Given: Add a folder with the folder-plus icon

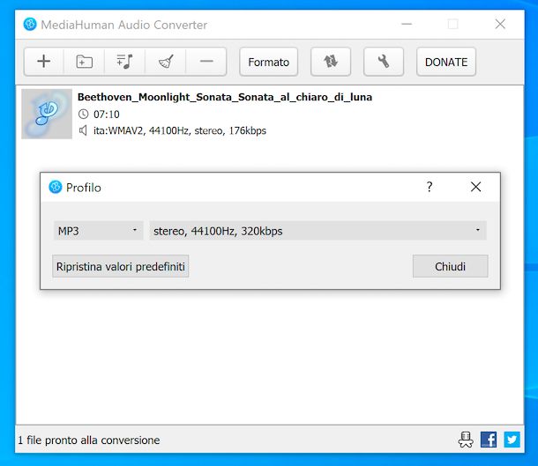Looking at the screenshot, I should [x=84, y=62].
